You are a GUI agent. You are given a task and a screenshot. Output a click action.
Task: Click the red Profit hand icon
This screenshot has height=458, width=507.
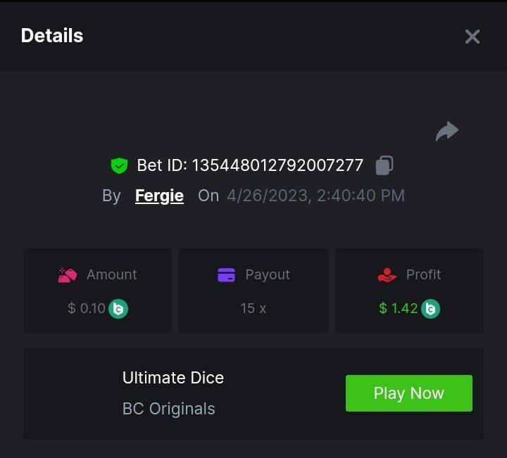[387, 275]
